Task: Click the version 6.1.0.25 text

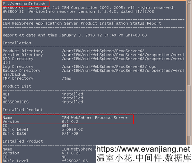Action: coord(71,153)
